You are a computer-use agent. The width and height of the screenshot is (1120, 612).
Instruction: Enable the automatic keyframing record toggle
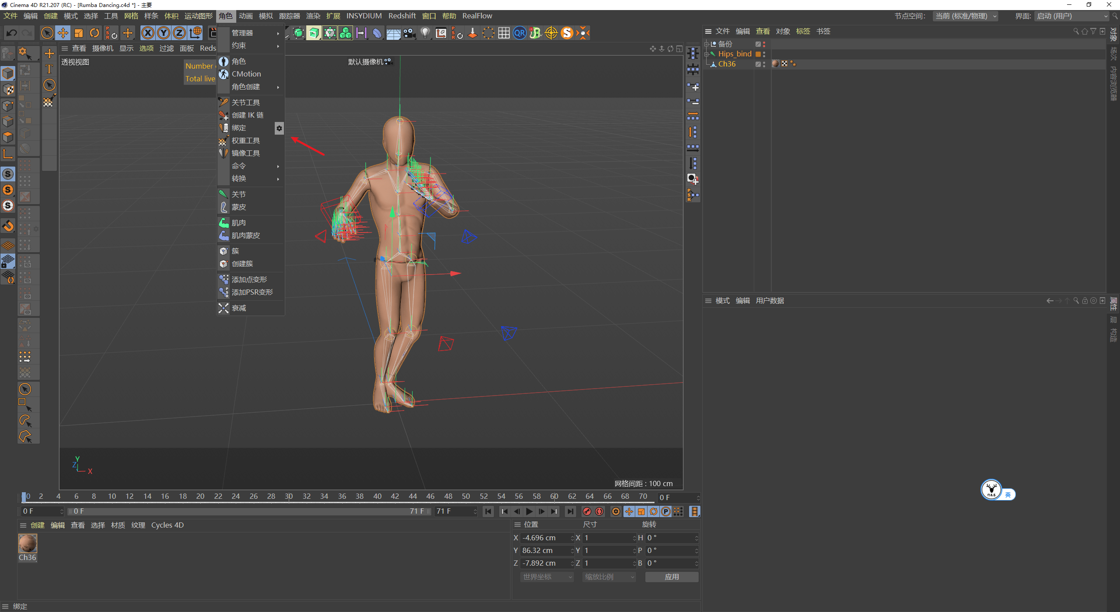coord(600,511)
